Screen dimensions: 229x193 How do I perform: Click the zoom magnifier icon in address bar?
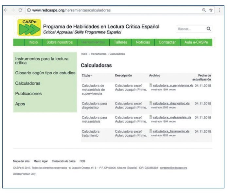204,10
